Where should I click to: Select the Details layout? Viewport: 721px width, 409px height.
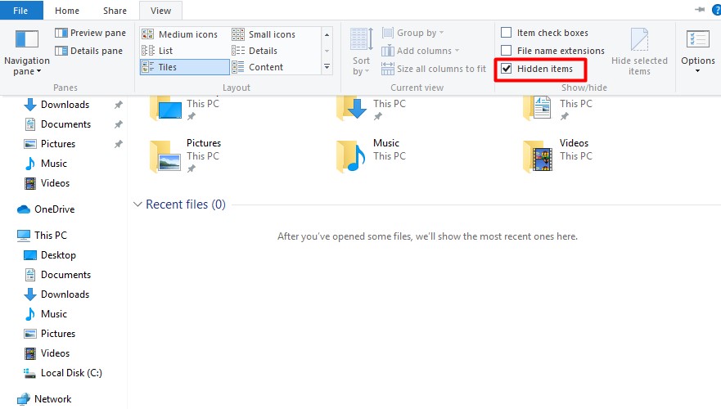[x=255, y=51]
